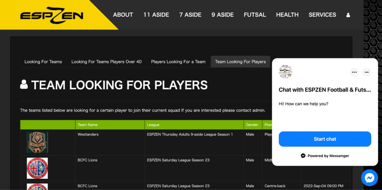This screenshot has height=190, width=382.
Task: Open the HEALTH menu
Action: click(x=287, y=15)
